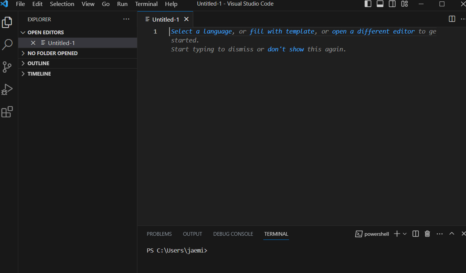
Task: Open the Extensions view
Action: (x=7, y=112)
